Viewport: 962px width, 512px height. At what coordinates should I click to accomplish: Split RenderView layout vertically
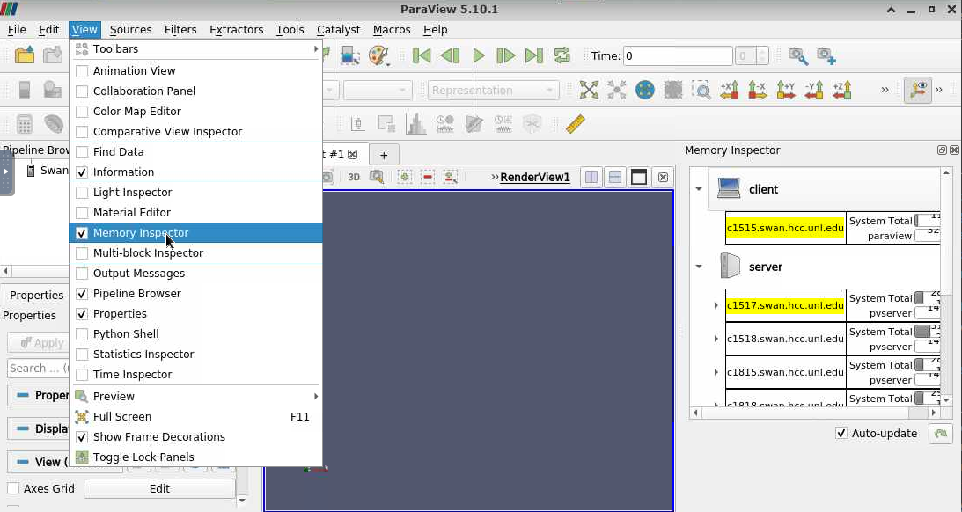coord(614,177)
